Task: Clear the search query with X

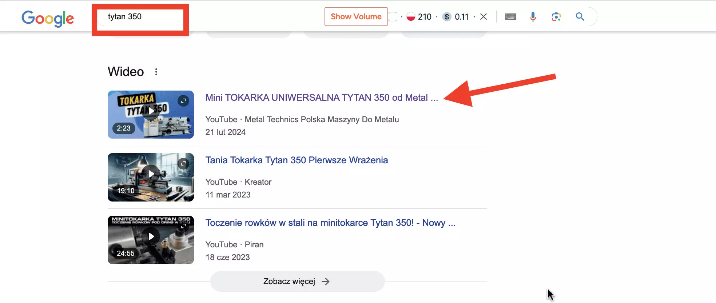Action: click(x=484, y=17)
